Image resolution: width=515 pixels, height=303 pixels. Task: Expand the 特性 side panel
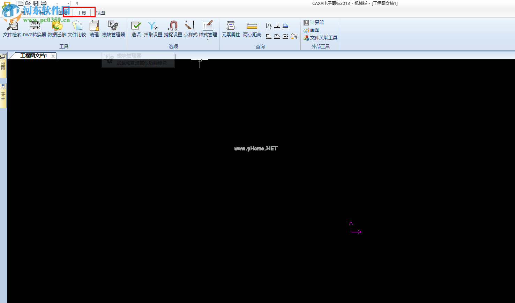coord(3,95)
